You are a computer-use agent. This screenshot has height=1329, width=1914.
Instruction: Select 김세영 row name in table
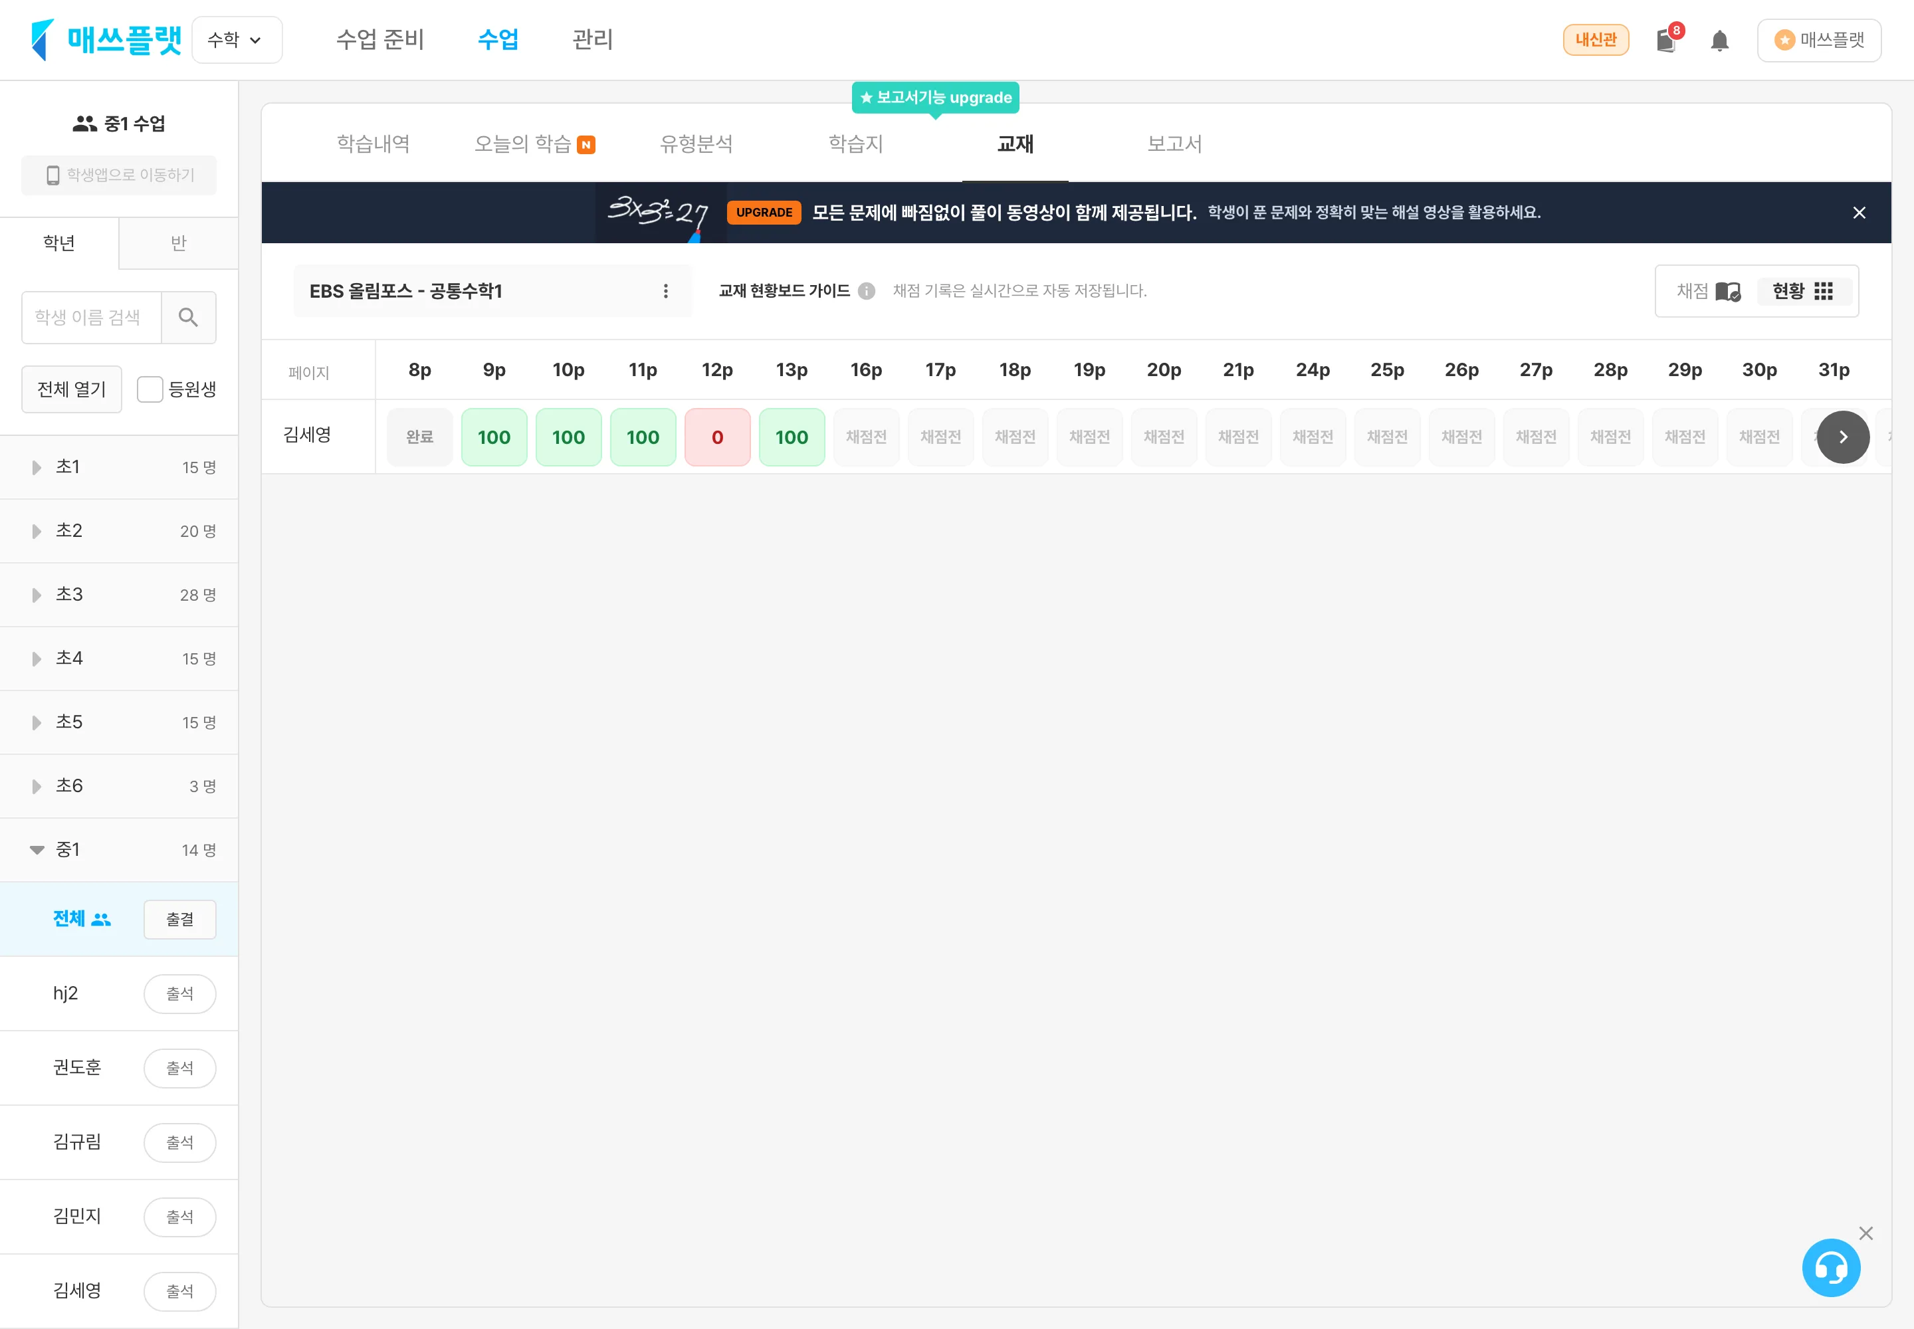tap(307, 435)
